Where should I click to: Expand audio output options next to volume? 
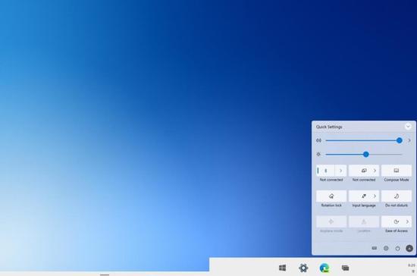pyautogui.click(x=409, y=140)
